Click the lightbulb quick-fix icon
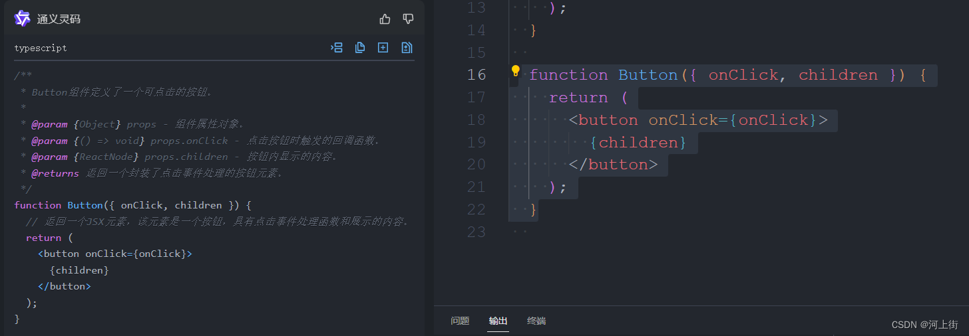 point(515,71)
